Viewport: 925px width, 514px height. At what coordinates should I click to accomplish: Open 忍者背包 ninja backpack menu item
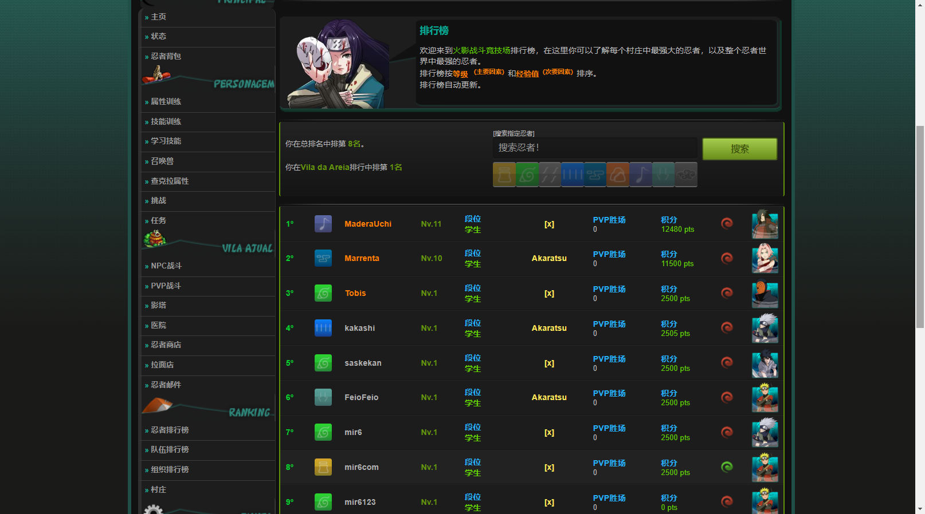(166, 56)
